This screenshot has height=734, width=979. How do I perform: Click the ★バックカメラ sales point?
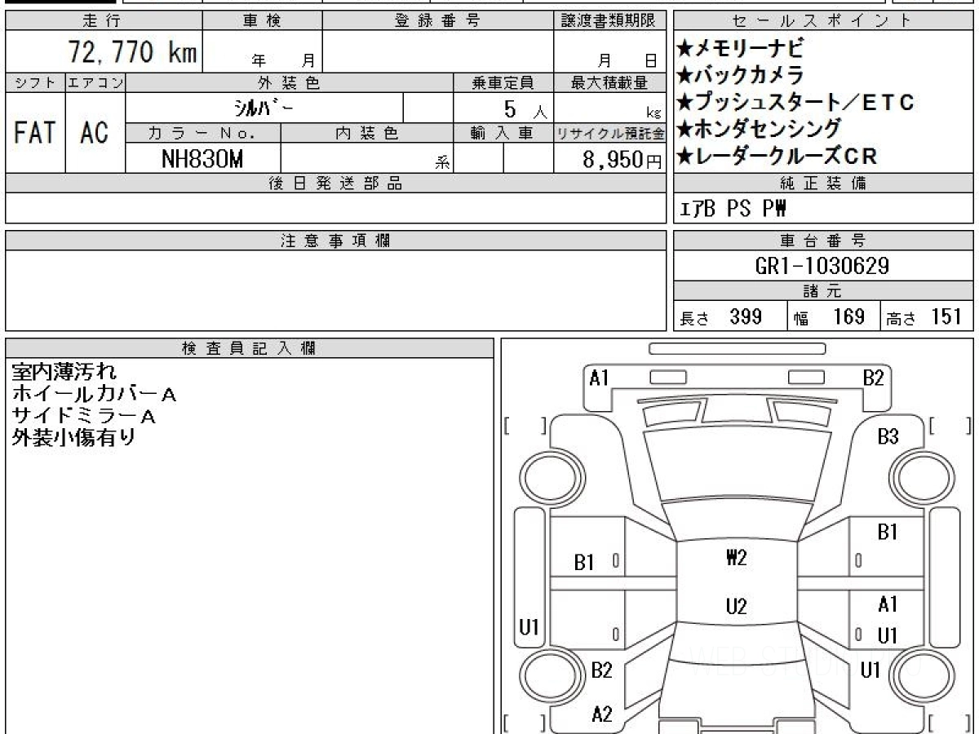coord(742,75)
